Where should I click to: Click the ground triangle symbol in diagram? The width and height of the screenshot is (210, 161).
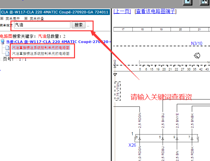tap(115, 75)
